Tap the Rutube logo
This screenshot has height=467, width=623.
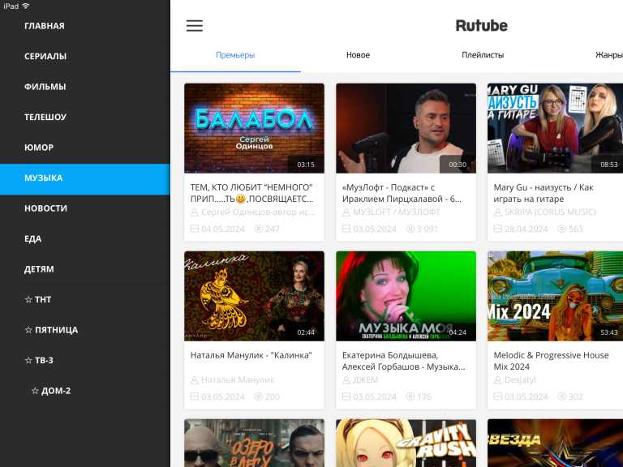coord(482,26)
